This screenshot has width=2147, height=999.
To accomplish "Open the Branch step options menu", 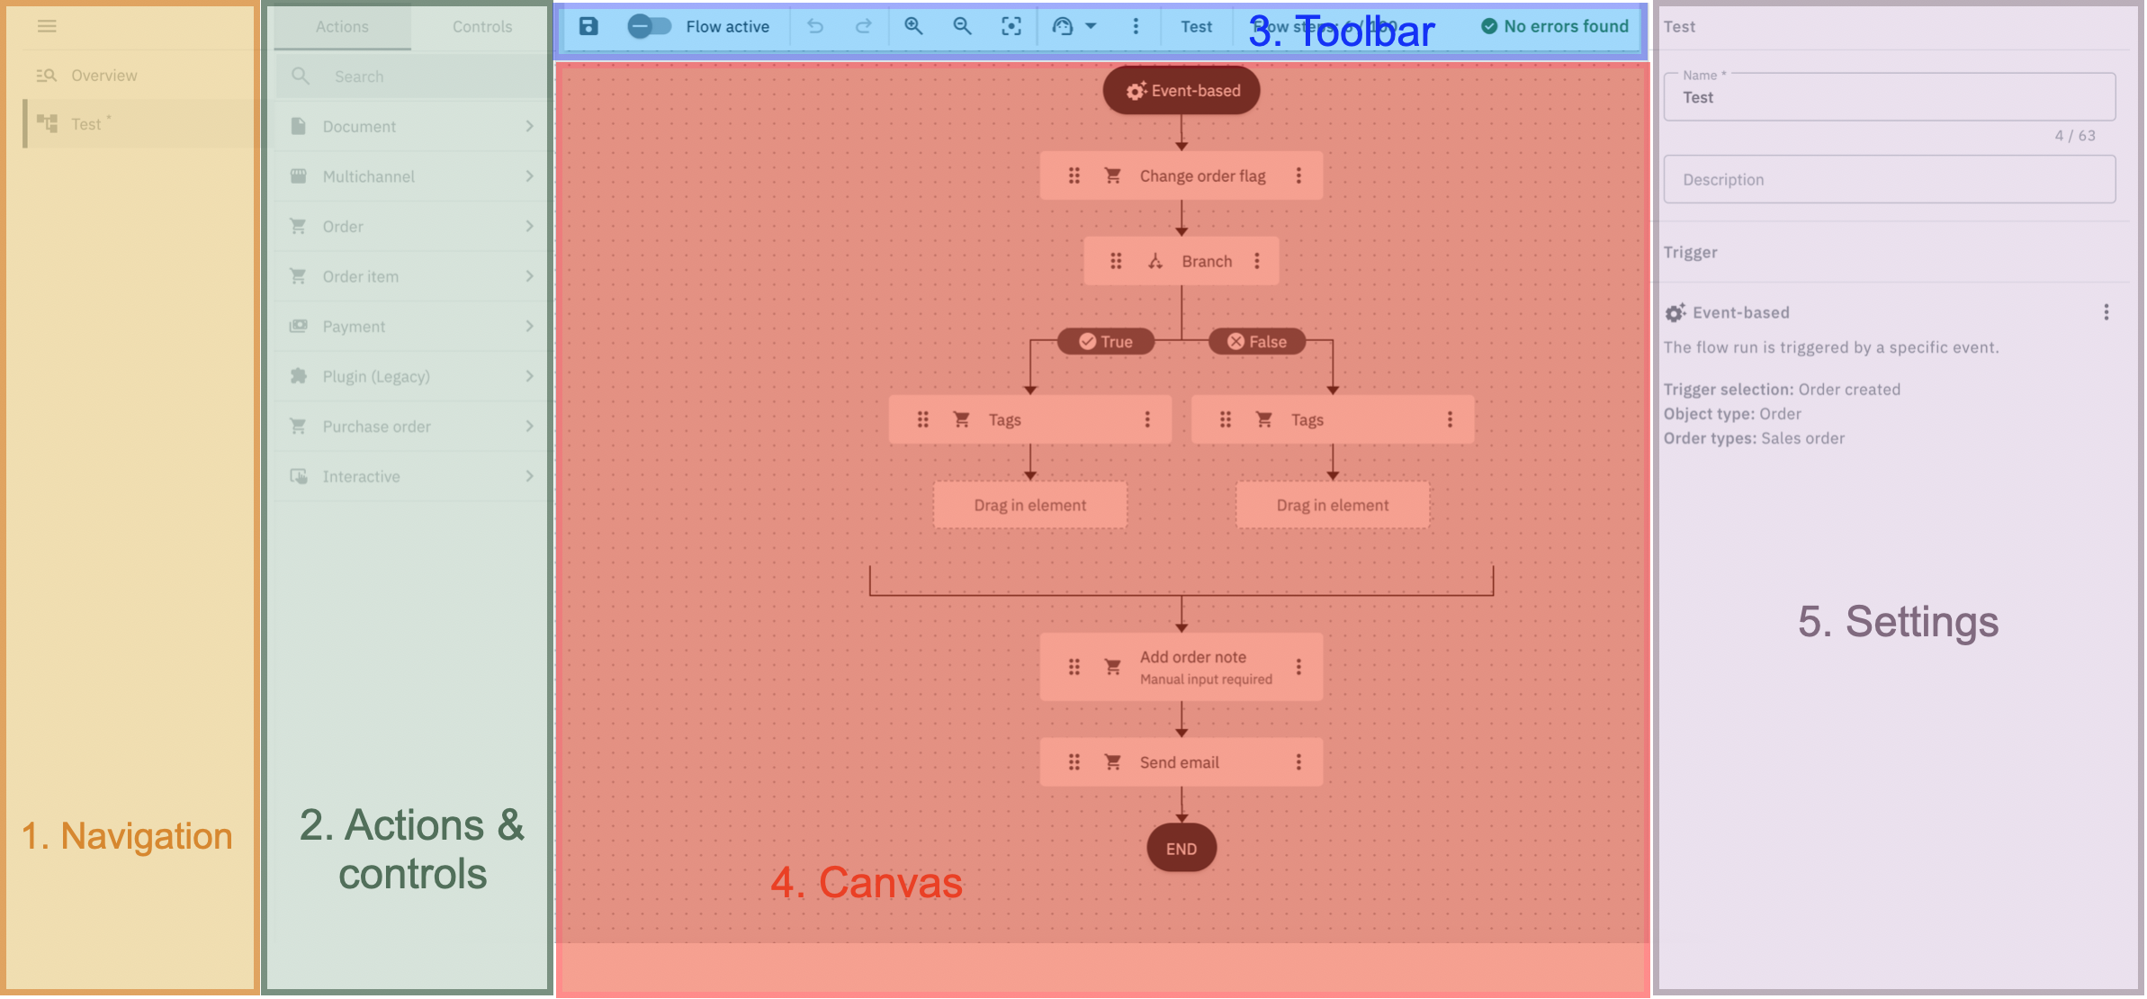I will [1257, 261].
